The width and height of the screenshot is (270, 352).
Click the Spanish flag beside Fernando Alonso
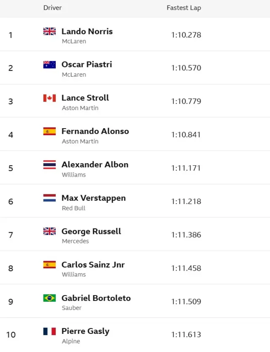(x=49, y=132)
